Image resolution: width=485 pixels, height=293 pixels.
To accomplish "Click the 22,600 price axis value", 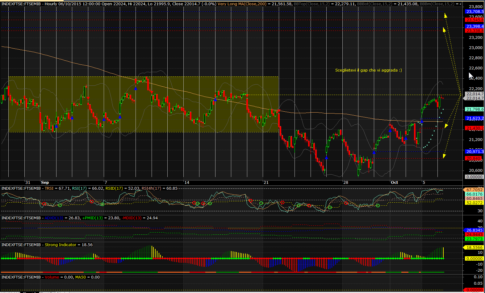I will (x=475, y=68).
